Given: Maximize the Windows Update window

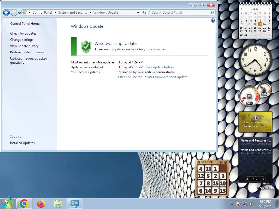Looking at the screenshot, I should pos(202,5).
